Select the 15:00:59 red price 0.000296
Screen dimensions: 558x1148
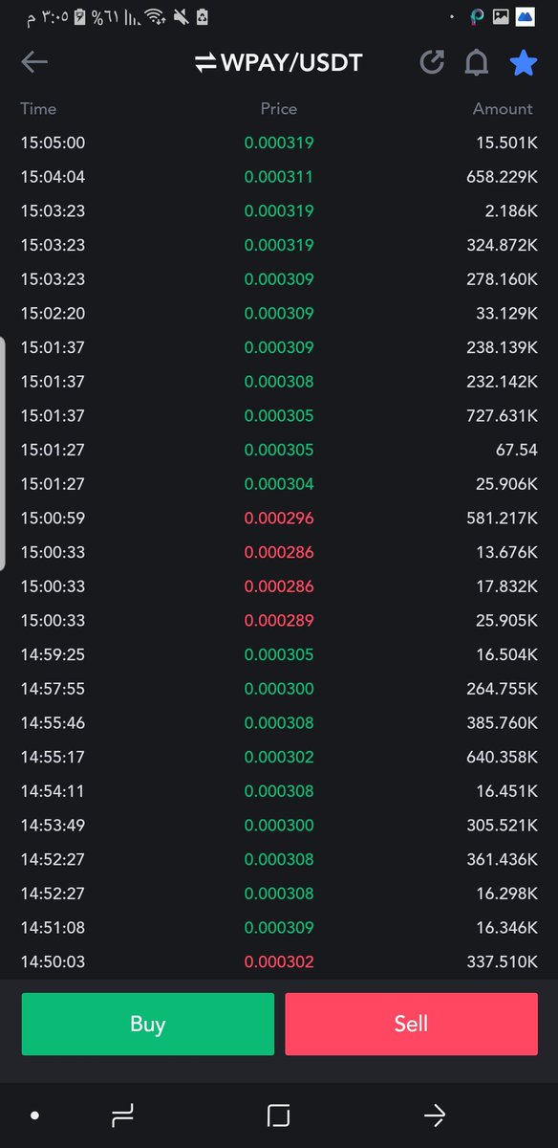pos(279,519)
